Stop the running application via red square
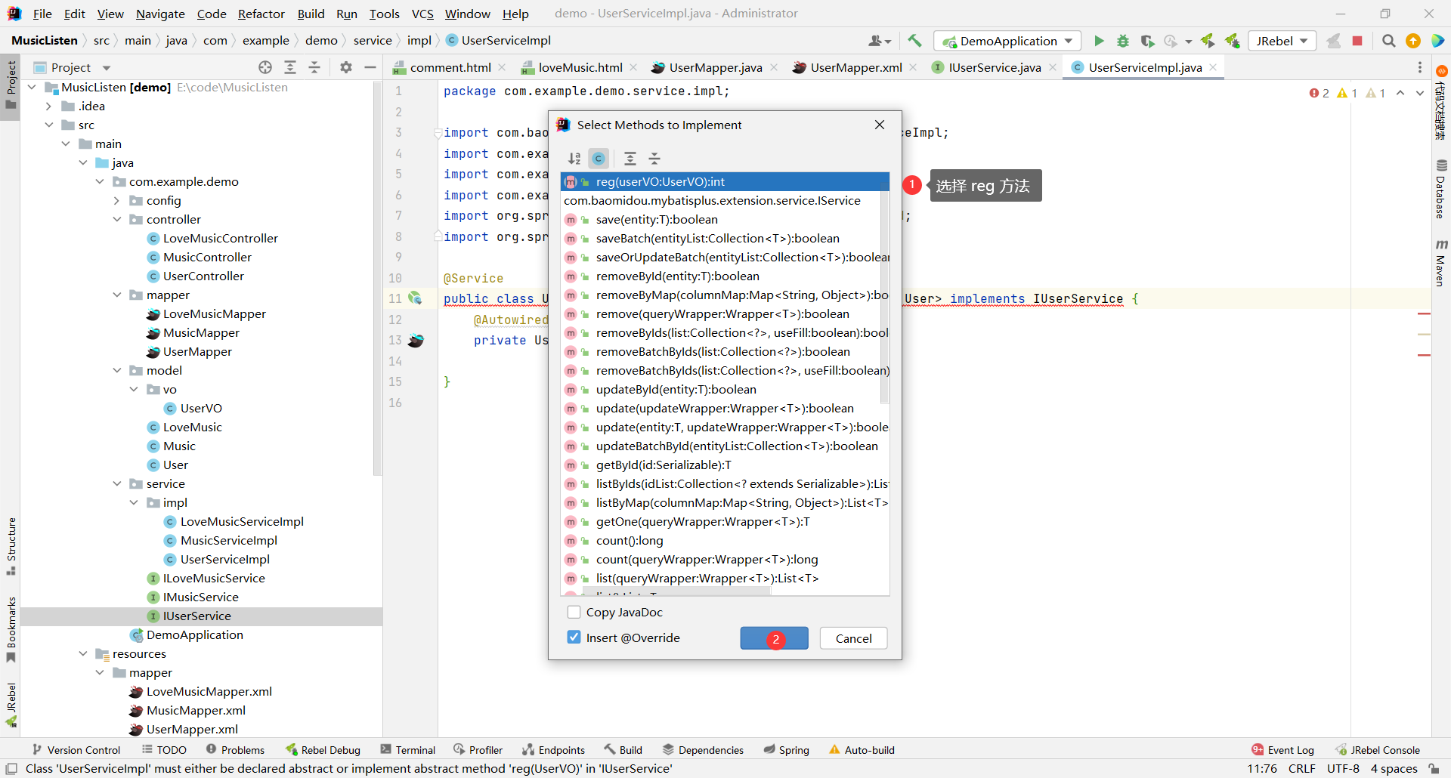 pos(1357,41)
